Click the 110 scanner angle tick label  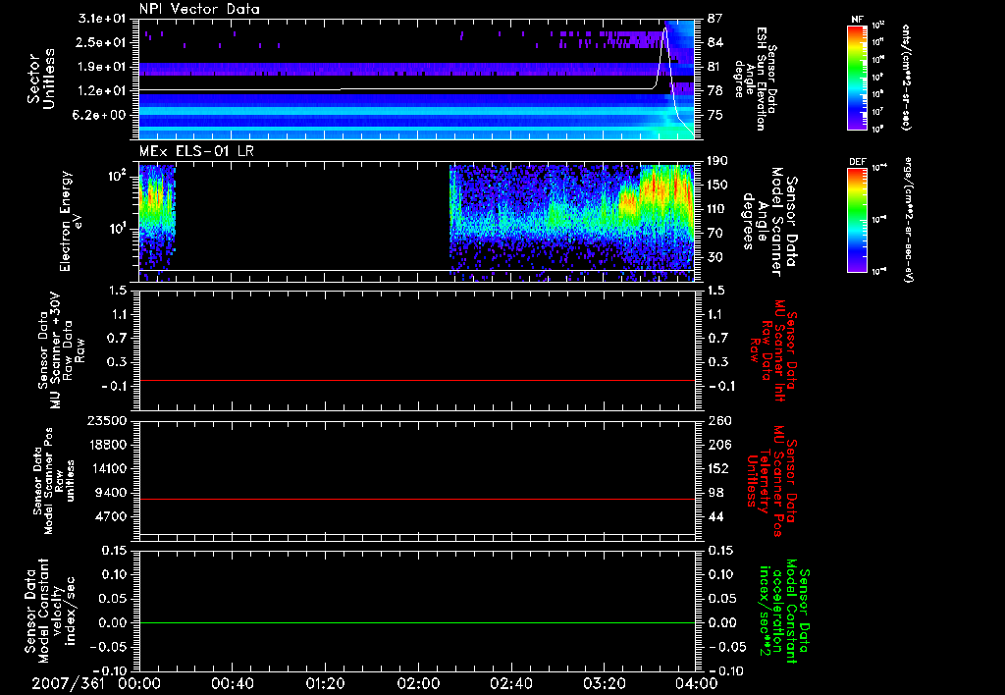click(718, 209)
